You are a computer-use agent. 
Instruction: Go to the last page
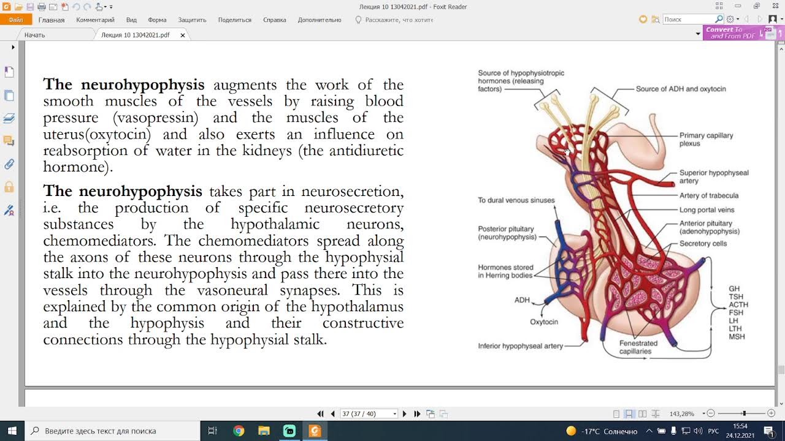[x=417, y=414]
